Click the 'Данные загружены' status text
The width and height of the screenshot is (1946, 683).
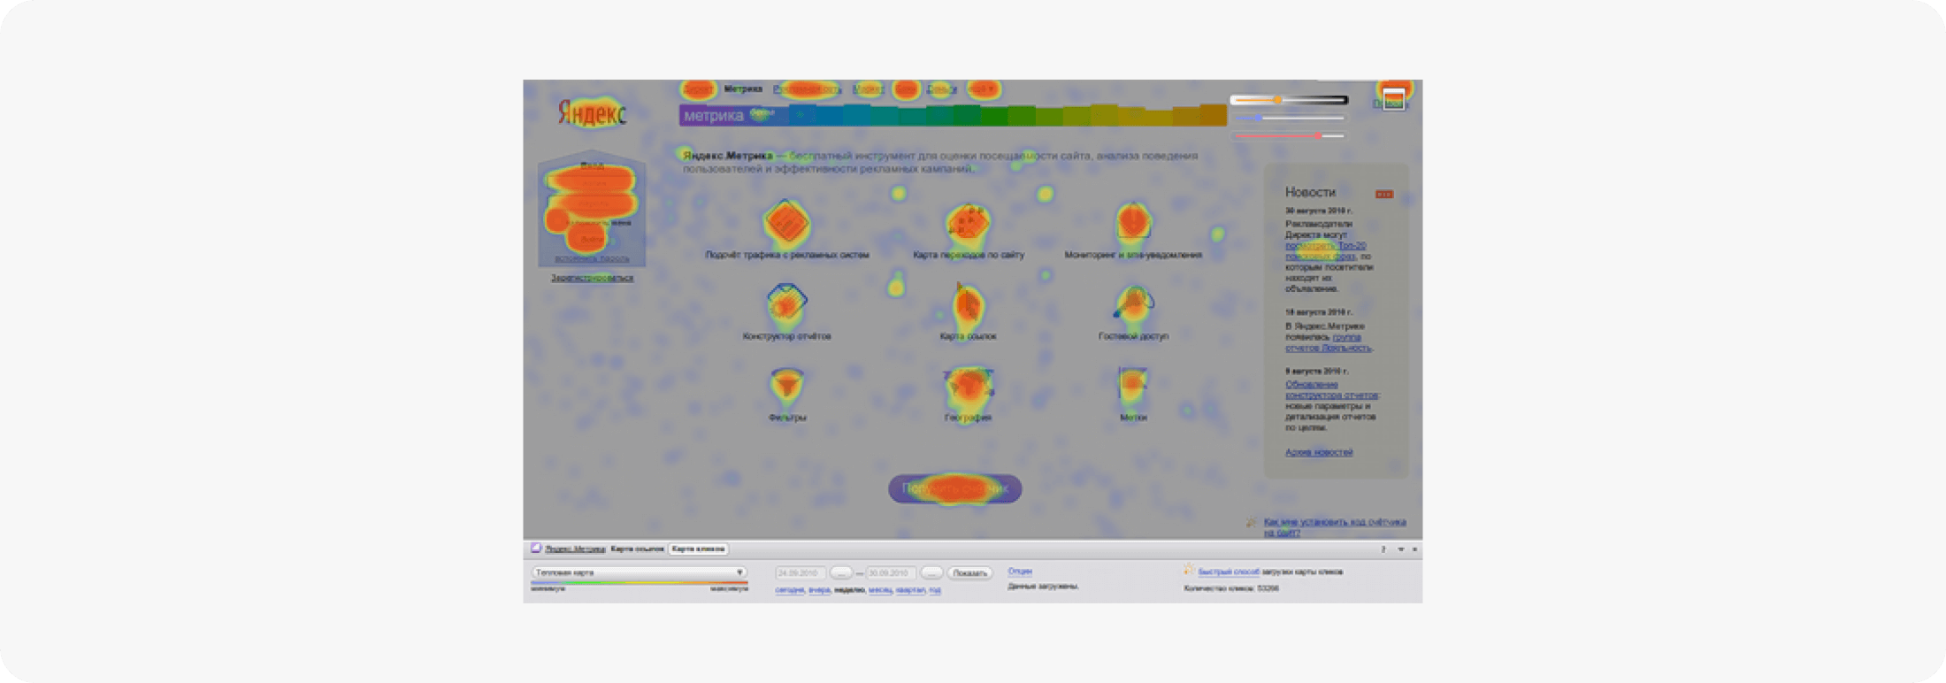pos(1043,587)
